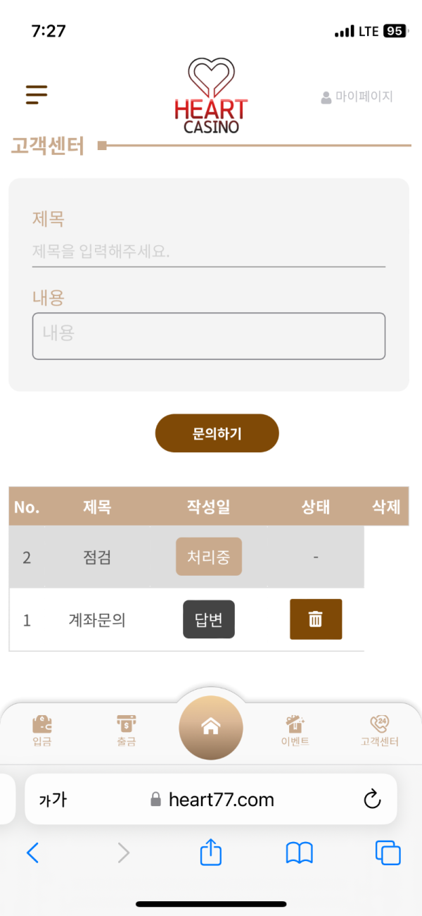
Task: Go to 출금 withdrawal tab
Action: [127, 731]
